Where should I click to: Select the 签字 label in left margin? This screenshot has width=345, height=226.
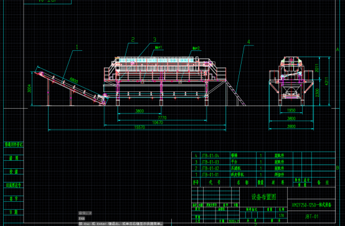click(x=14, y=199)
